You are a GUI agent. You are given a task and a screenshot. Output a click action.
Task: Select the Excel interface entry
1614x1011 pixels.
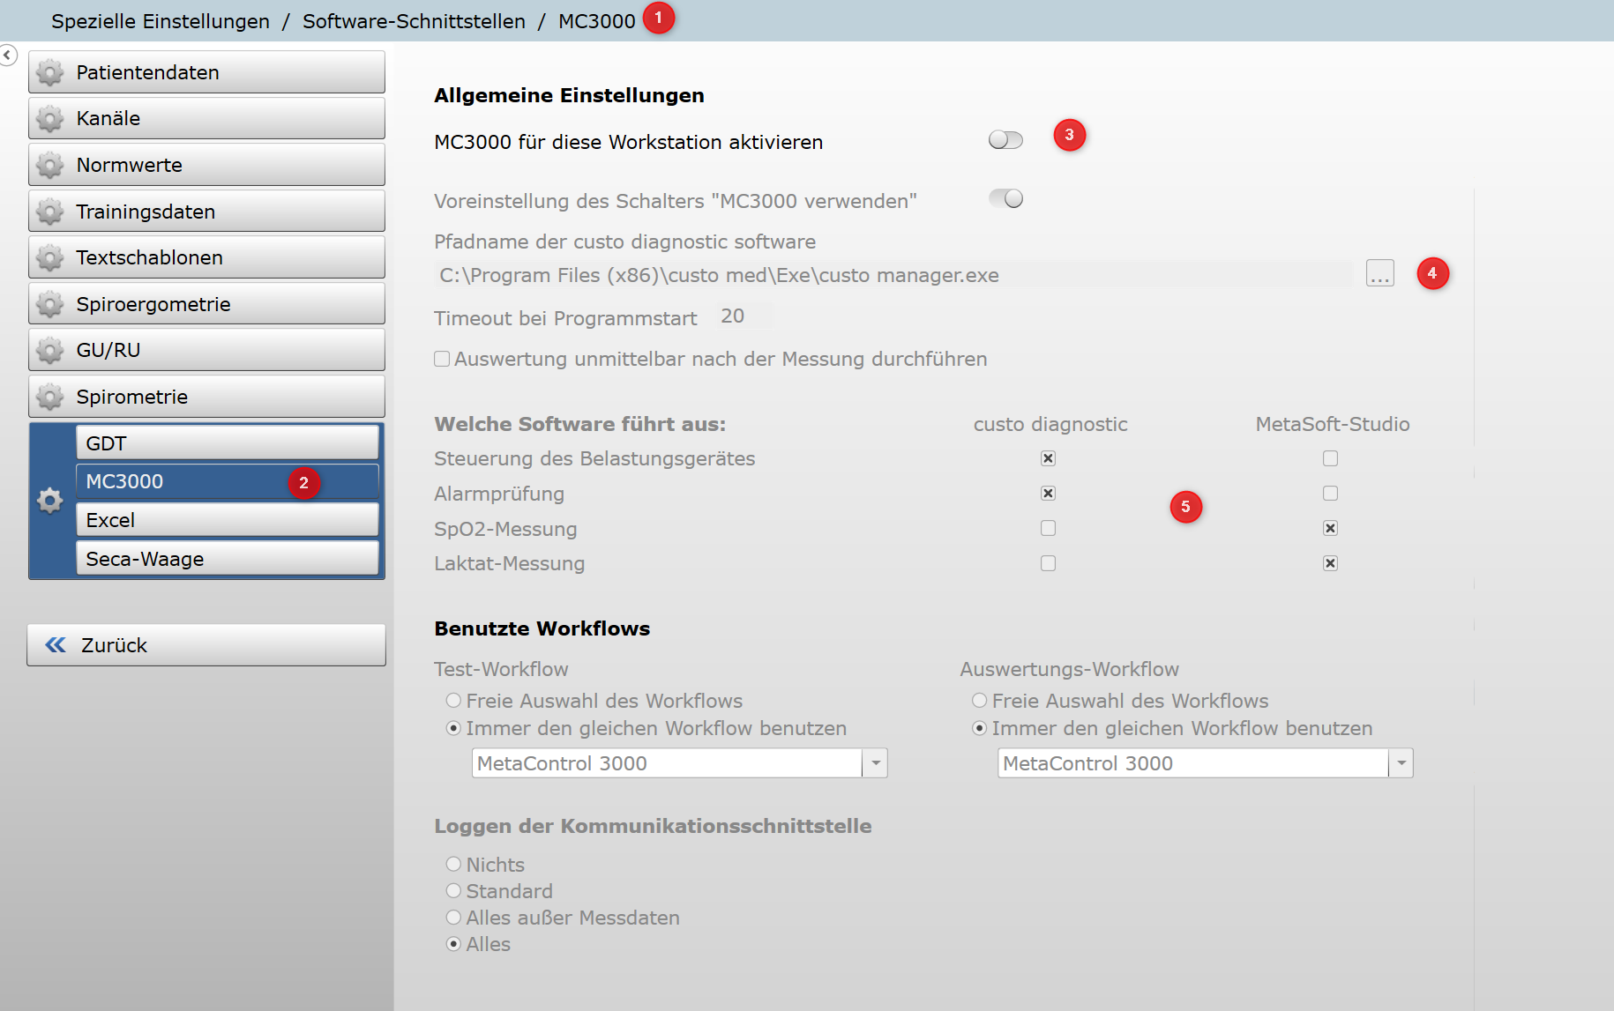[x=228, y=520]
